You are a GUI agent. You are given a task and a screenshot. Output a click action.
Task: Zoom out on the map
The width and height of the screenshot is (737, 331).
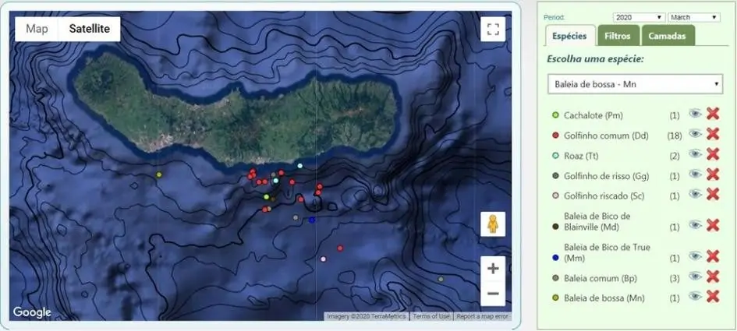tap(493, 294)
